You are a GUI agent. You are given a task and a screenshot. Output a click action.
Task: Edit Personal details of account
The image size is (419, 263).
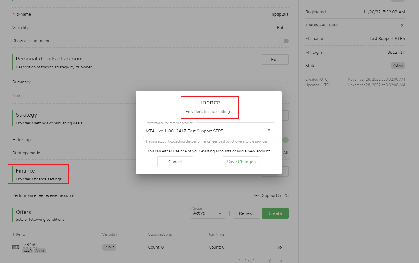[275, 60]
